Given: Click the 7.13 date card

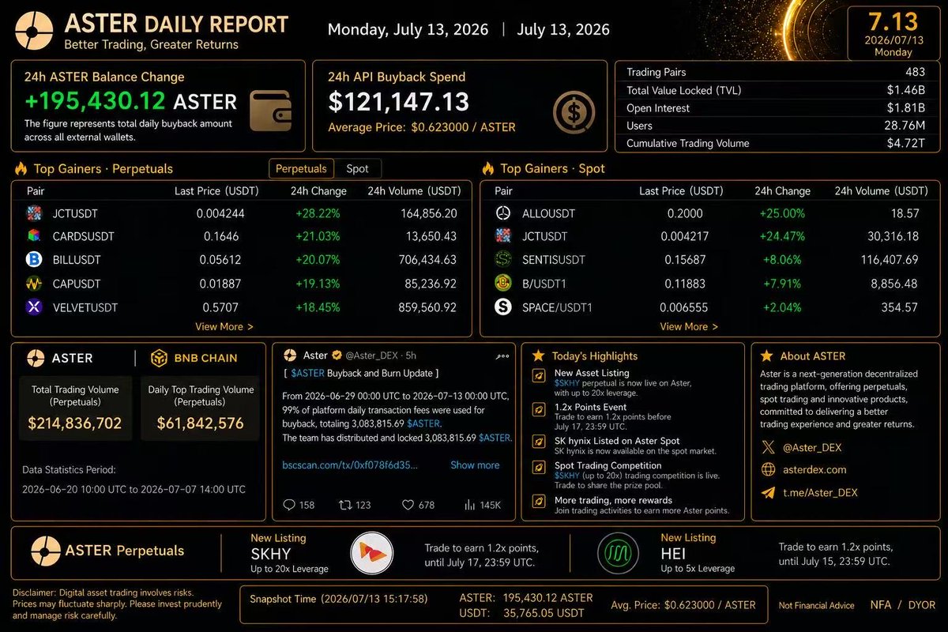Looking at the screenshot, I should coord(893,33).
